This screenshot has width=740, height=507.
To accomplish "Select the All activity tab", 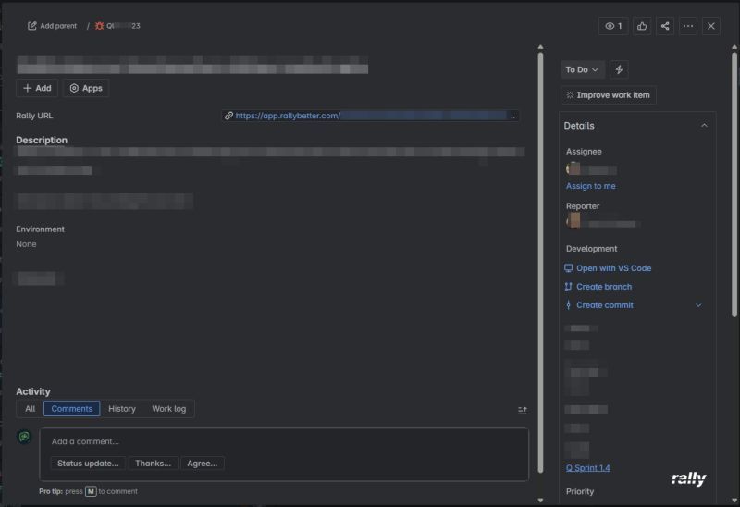I will (31, 409).
